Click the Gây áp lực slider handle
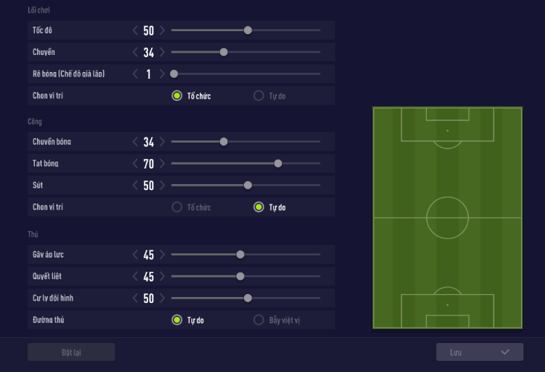Screen dimensions: 545x372 [x=240, y=255]
